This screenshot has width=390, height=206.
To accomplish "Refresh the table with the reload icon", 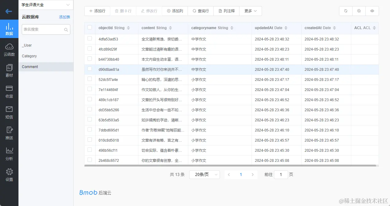I will pyautogui.click(x=346, y=11).
